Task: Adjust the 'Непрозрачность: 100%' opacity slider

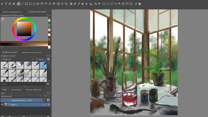Action: click(x=22, y=100)
